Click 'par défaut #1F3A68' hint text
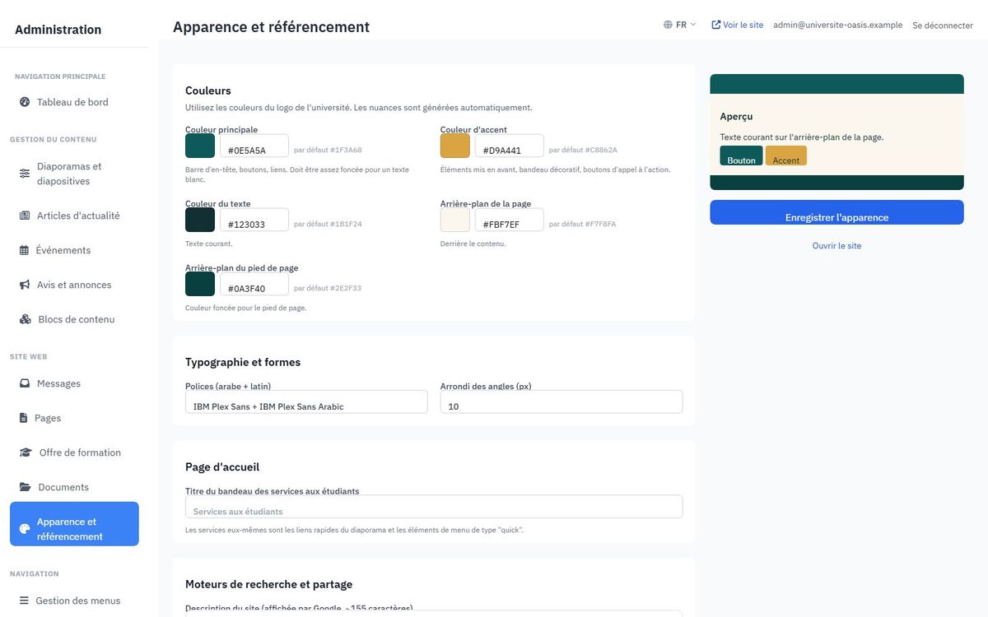Image resolution: width=988 pixels, height=617 pixels. pos(328,151)
